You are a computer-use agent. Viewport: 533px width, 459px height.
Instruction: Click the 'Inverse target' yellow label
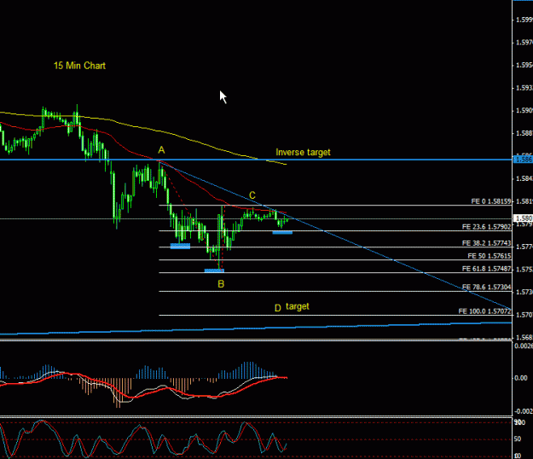point(303,153)
